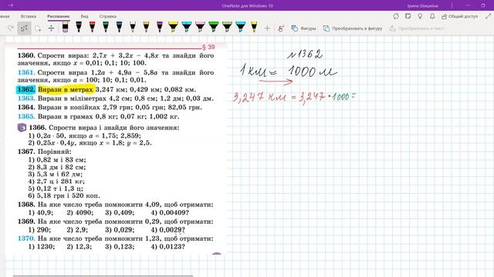Screen dimensions: 494x277
Task: Open the feed notes icon
Action: (x=408, y=16)
